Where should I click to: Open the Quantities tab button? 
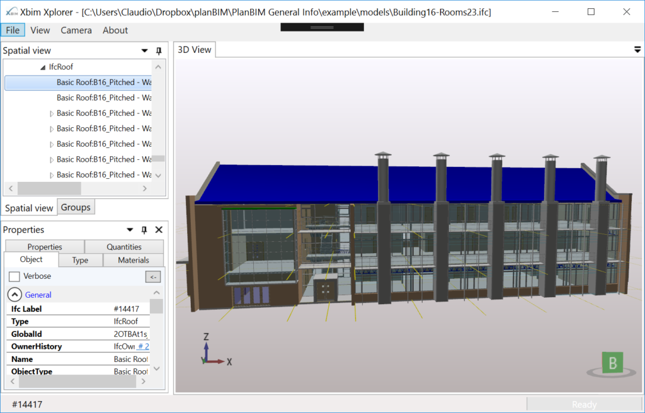coord(123,246)
